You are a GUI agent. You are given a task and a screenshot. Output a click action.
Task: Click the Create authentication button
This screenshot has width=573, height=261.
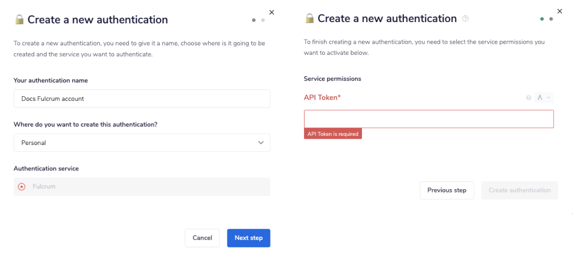click(520, 190)
